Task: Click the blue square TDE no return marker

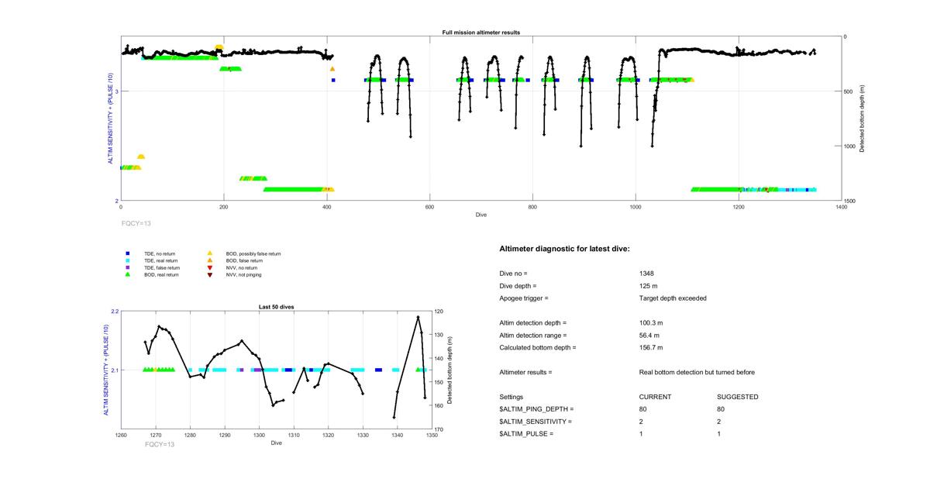Action: (127, 253)
